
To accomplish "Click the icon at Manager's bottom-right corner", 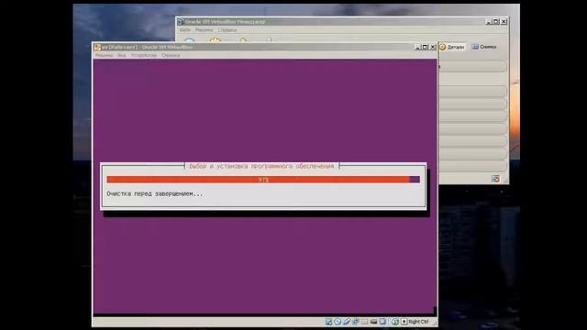I will pos(495,179).
